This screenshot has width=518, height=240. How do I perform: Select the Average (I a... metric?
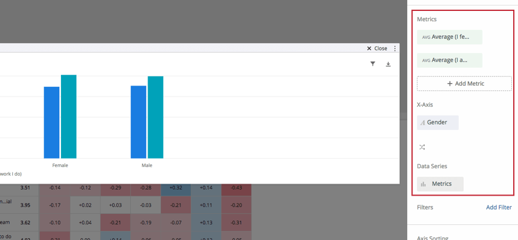click(x=450, y=60)
